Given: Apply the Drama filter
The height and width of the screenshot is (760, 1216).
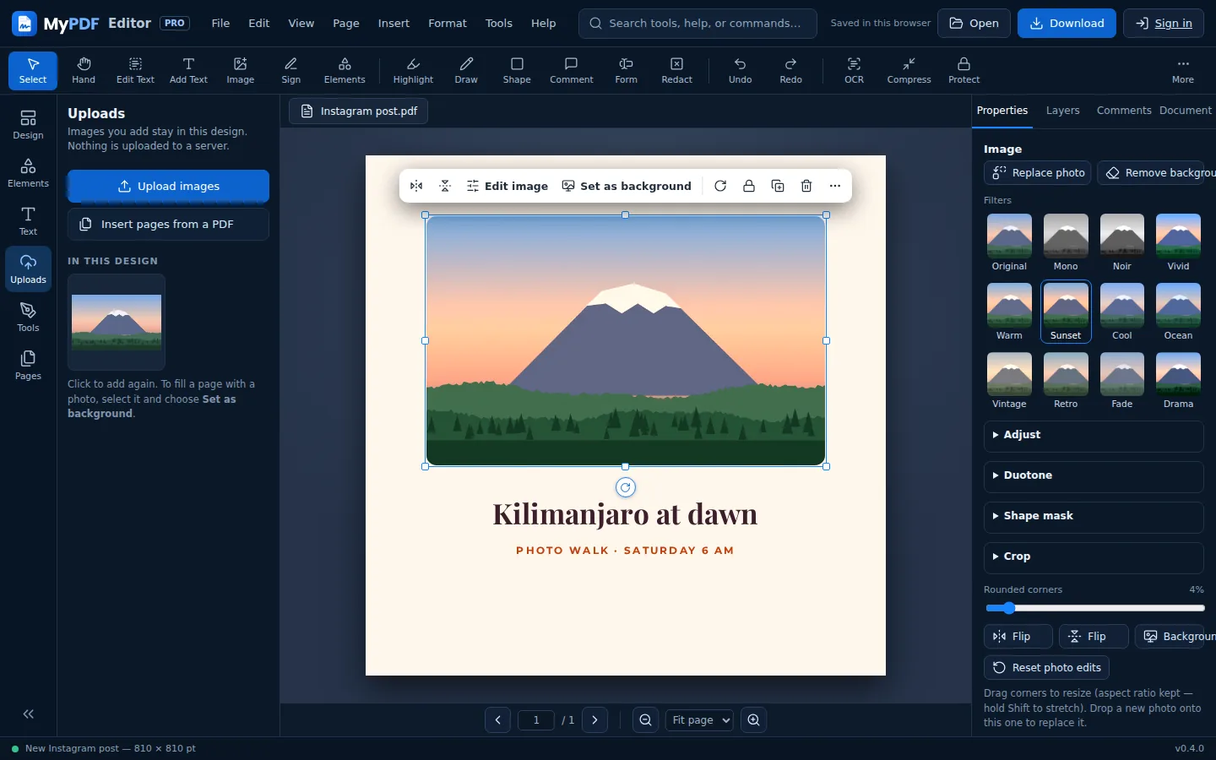Looking at the screenshot, I should coord(1178,381).
